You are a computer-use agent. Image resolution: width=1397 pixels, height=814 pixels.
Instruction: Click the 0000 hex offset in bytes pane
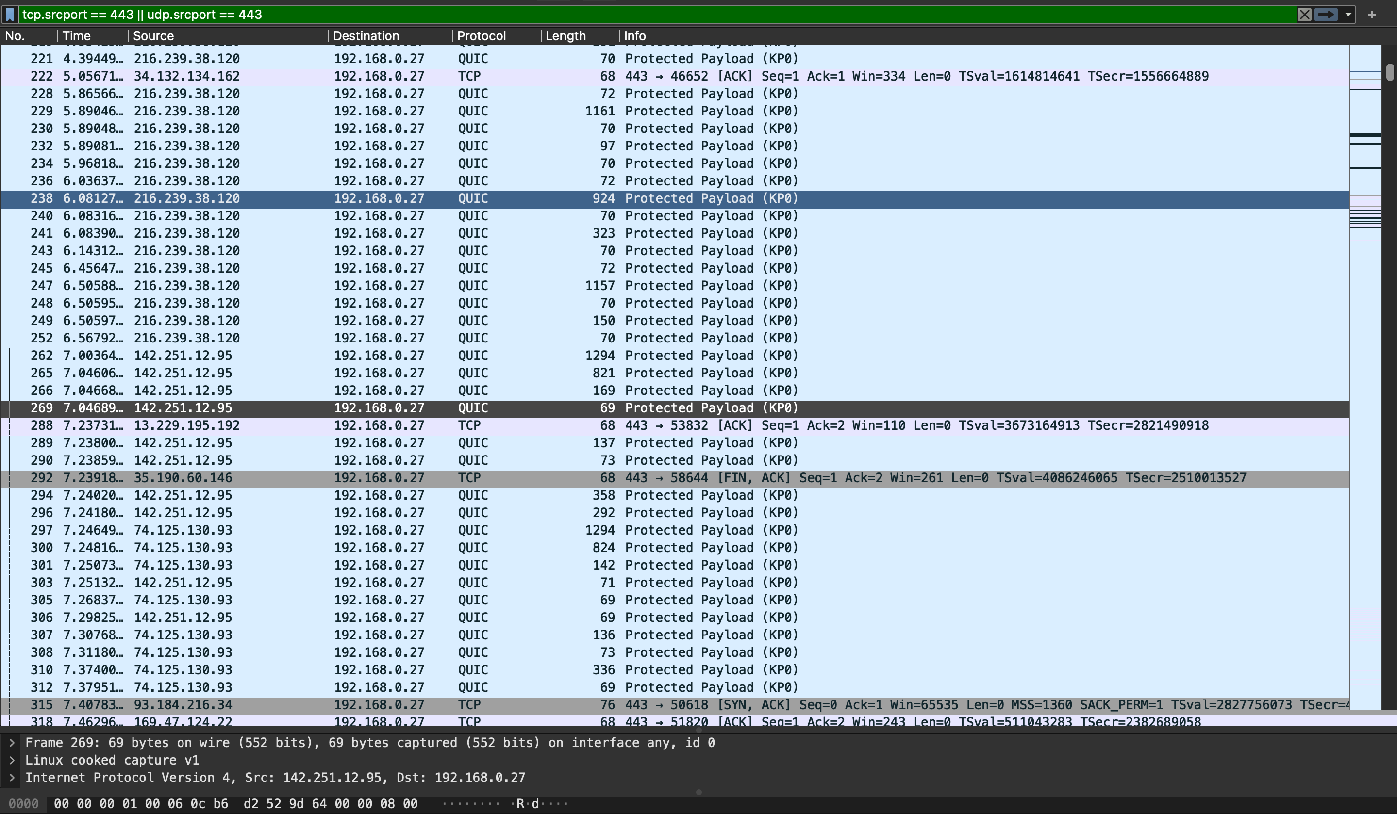(x=23, y=804)
